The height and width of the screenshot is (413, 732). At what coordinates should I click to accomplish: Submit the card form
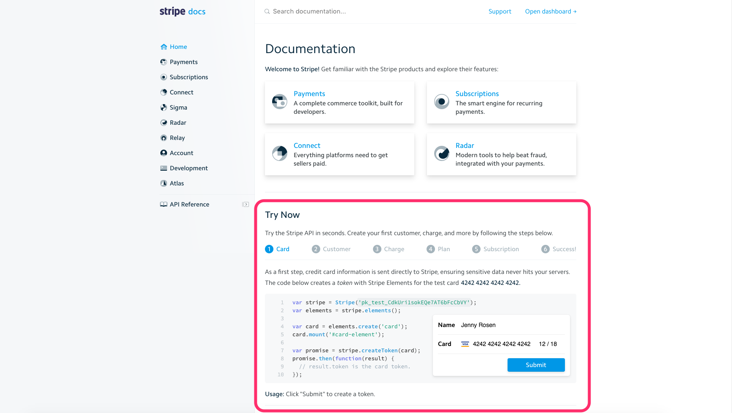(x=536, y=365)
